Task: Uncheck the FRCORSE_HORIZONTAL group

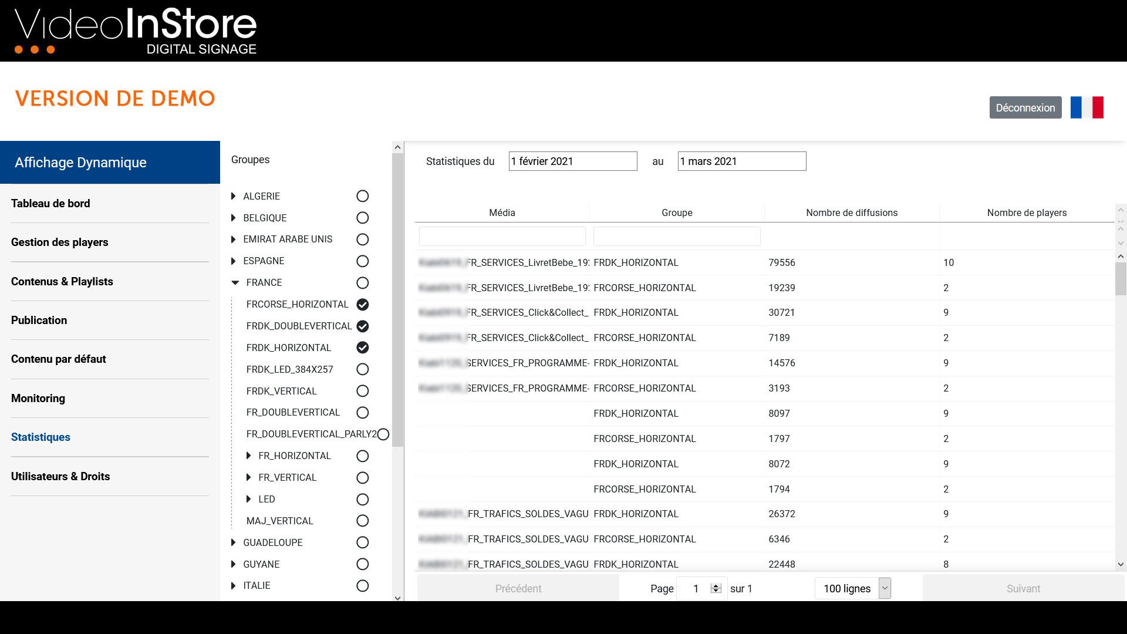Action: coord(363,304)
